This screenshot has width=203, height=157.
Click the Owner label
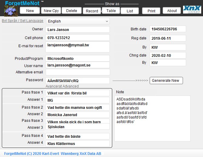click(38, 29)
